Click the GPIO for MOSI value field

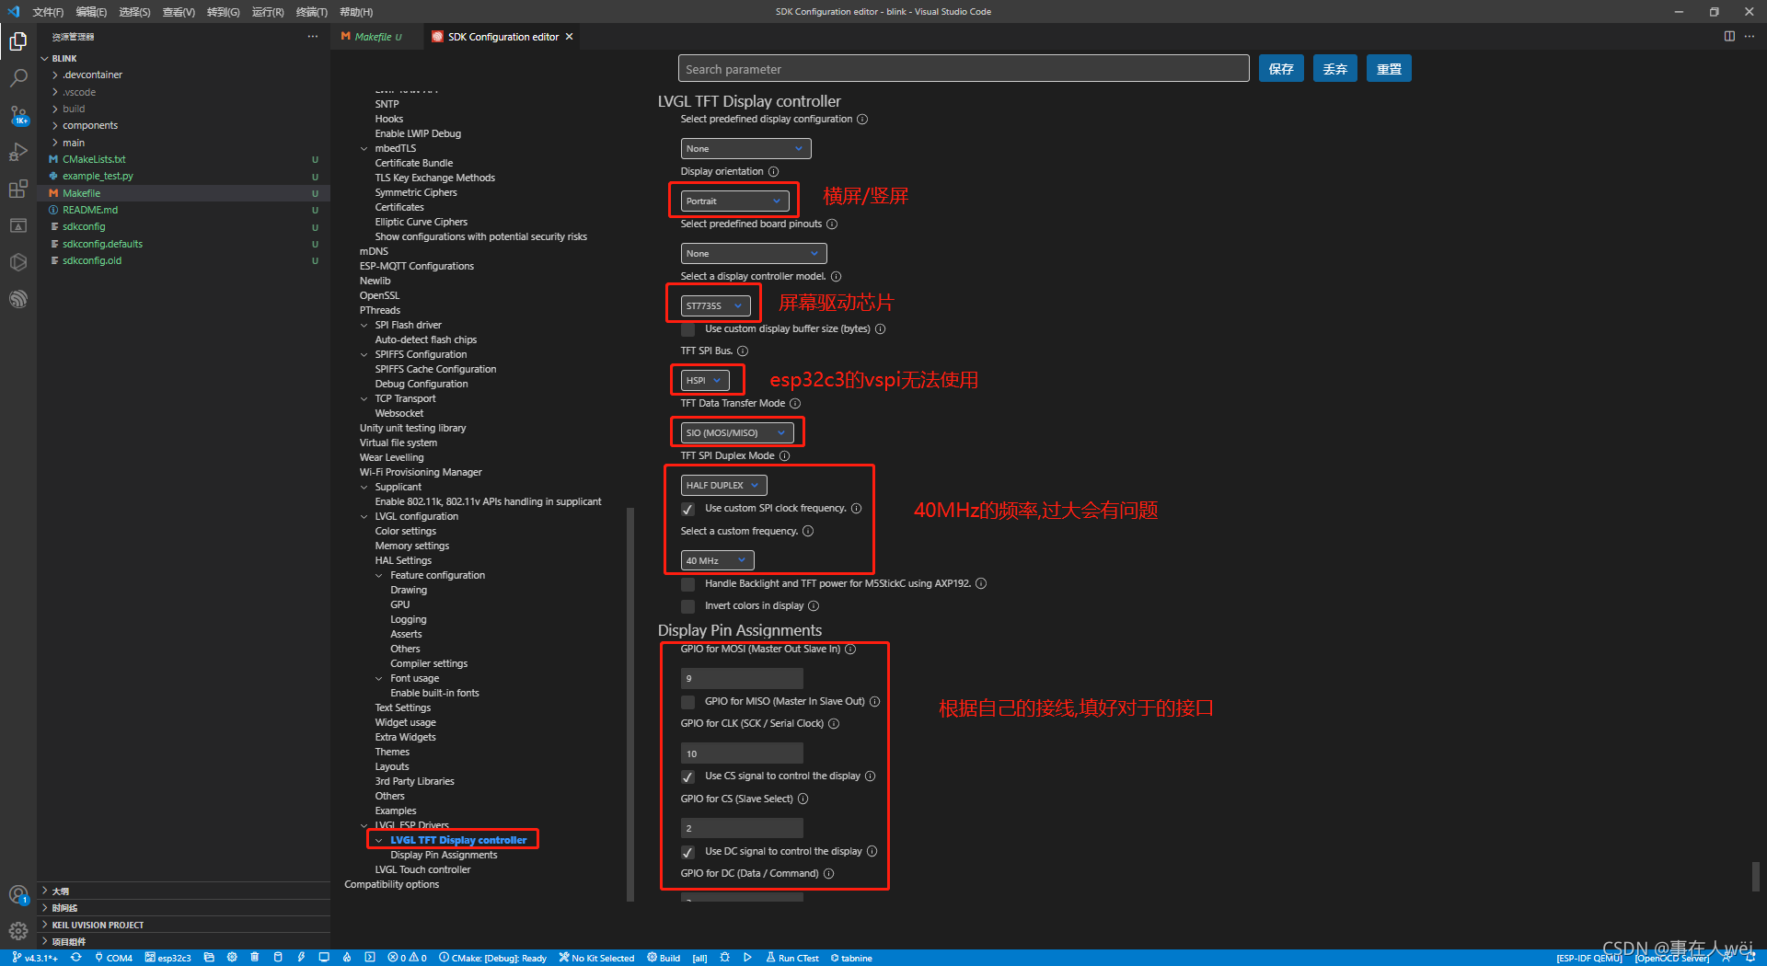click(x=742, y=679)
